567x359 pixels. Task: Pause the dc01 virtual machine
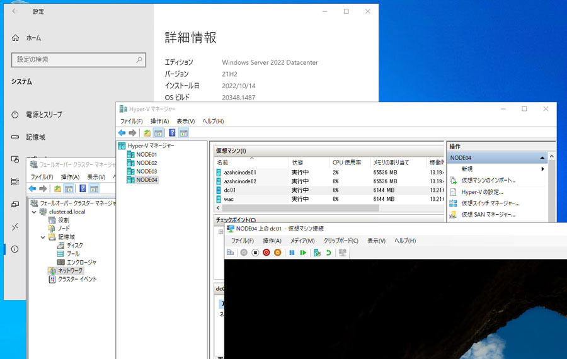[x=292, y=253]
